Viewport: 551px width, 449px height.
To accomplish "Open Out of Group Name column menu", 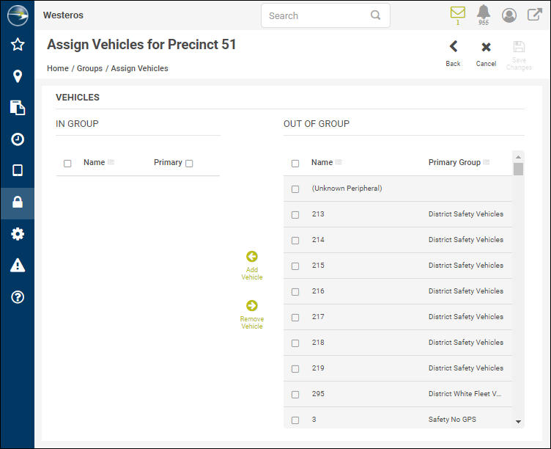I will pos(339,163).
